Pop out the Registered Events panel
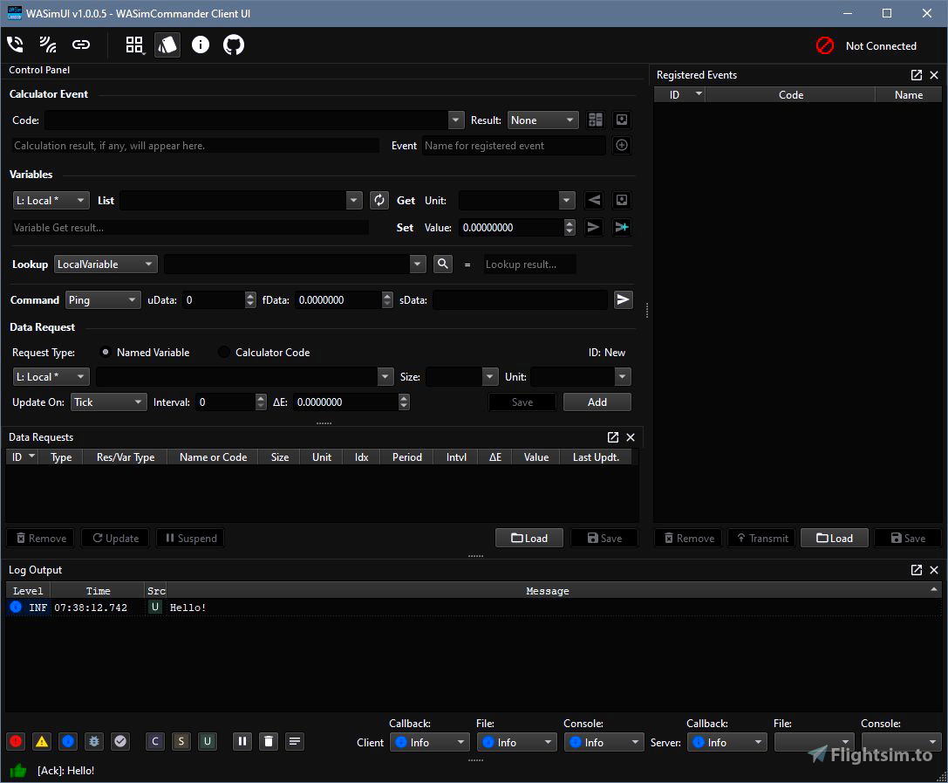The height and width of the screenshot is (783, 948). [x=917, y=75]
